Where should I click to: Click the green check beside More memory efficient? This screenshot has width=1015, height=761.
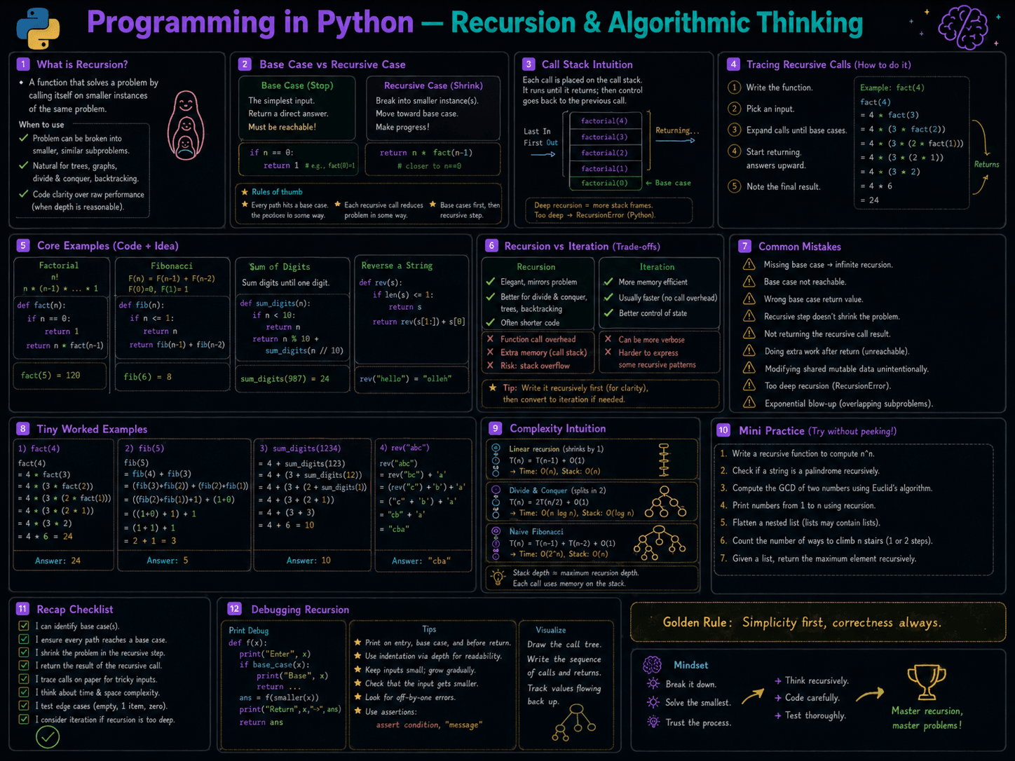pyautogui.click(x=608, y=282)
